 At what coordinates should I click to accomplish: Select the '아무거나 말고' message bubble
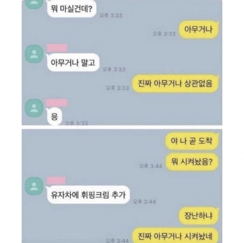coord(73,62)
